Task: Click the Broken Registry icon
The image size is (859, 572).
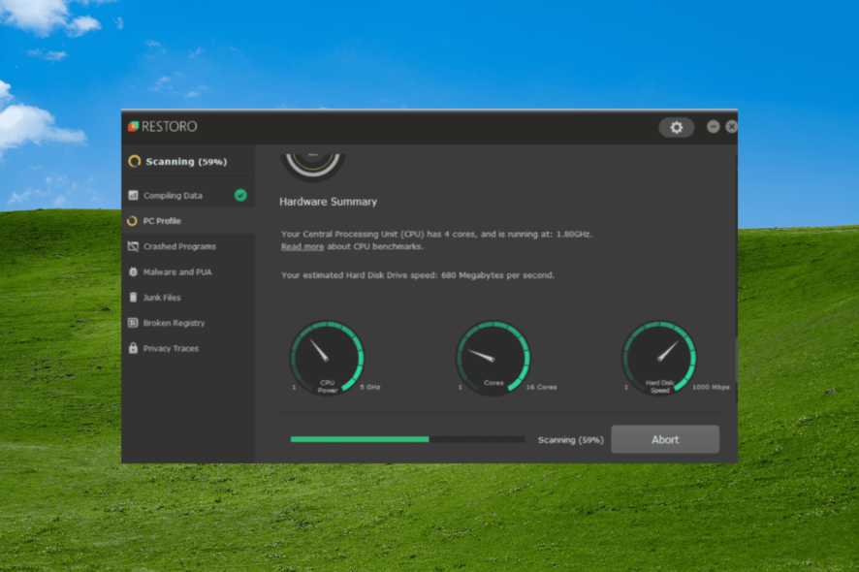Action: point(133,323)
